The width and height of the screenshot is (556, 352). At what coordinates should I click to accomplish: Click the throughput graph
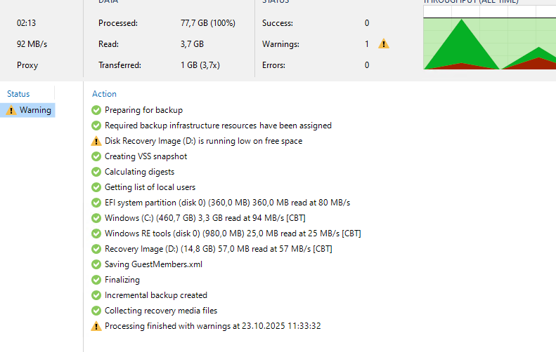pyautogui.click(x=489, y=41)
